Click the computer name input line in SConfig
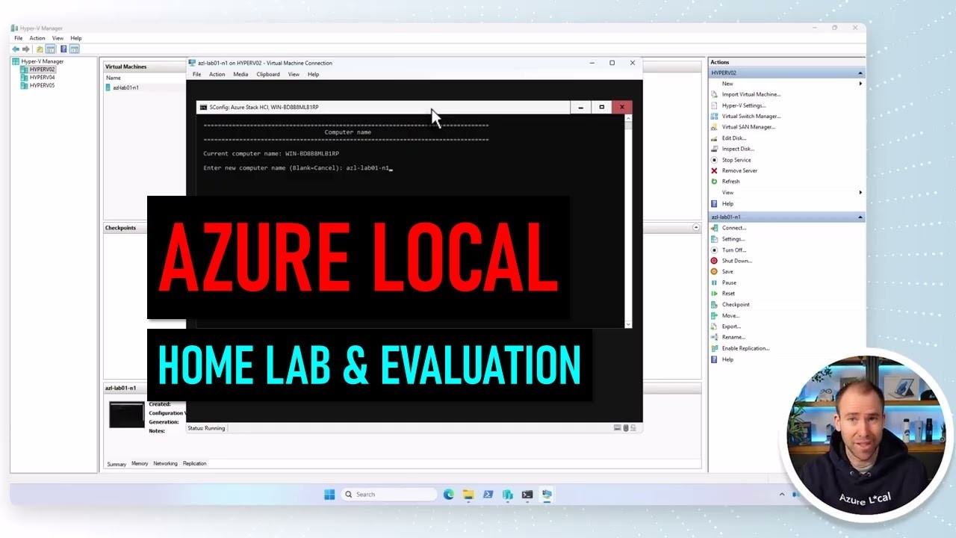 [x=298, y=168]
